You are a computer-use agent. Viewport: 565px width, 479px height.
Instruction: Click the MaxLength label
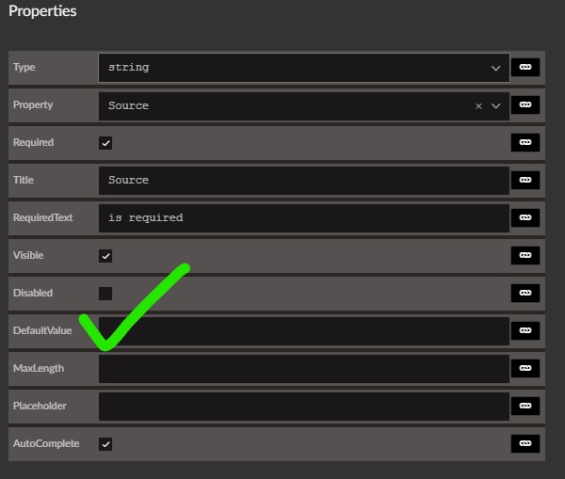39,369
